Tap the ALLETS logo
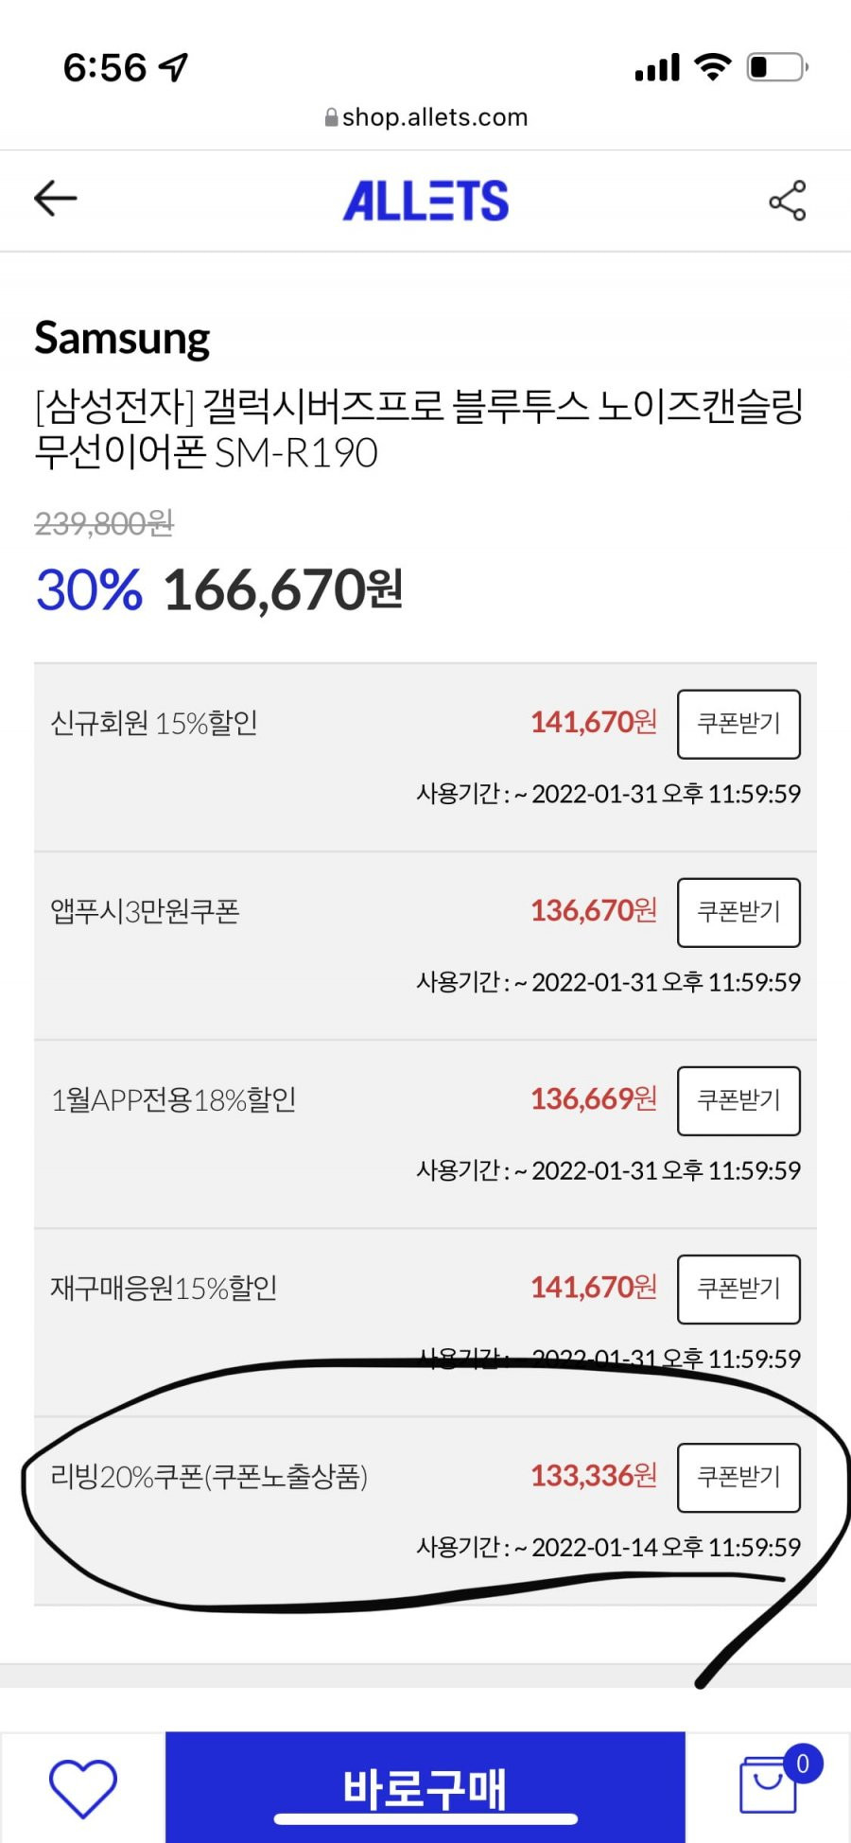 pyautogui.click(x=425, y=201)
